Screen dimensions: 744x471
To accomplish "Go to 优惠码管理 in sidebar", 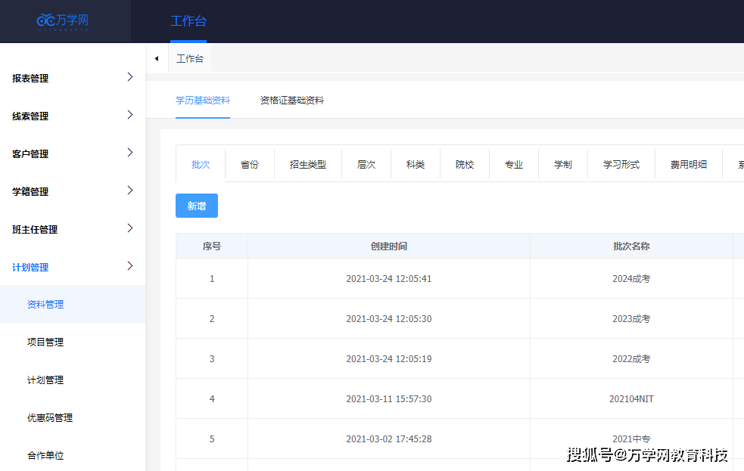I will click(50, 418).
